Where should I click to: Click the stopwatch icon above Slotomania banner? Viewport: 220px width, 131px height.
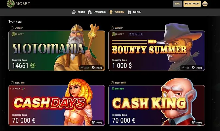click(12, 28)
